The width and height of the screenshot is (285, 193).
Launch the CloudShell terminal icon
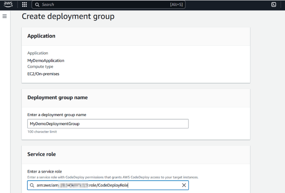click(x=273, y=5)
